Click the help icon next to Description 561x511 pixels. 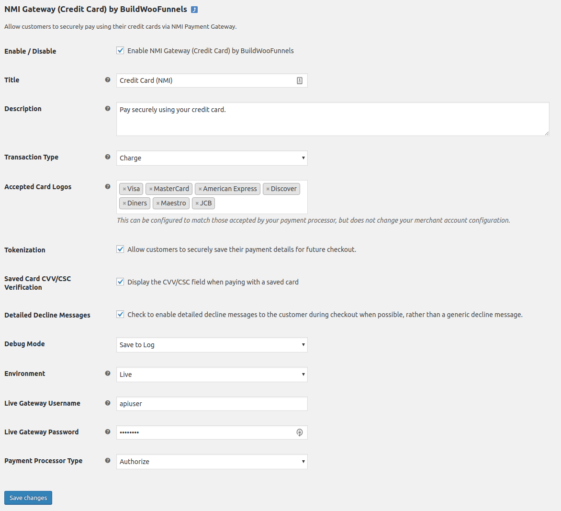point(108,109)
